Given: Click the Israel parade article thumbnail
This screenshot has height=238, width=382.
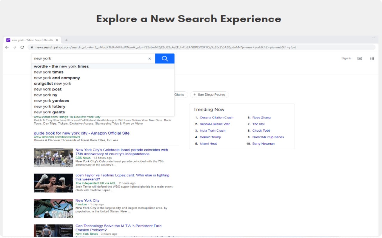Looking at the screenshot, I should (53, 158).
